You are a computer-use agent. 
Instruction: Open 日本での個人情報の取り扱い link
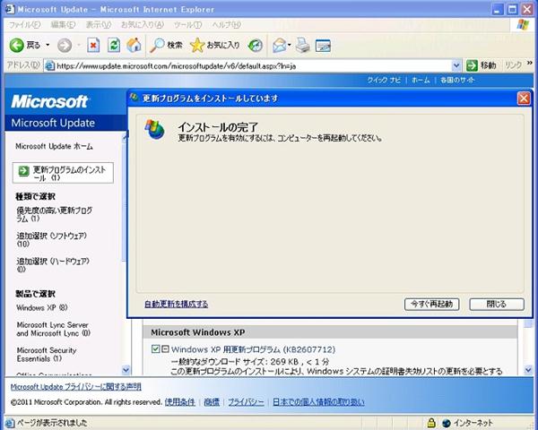tap(318, 402)
